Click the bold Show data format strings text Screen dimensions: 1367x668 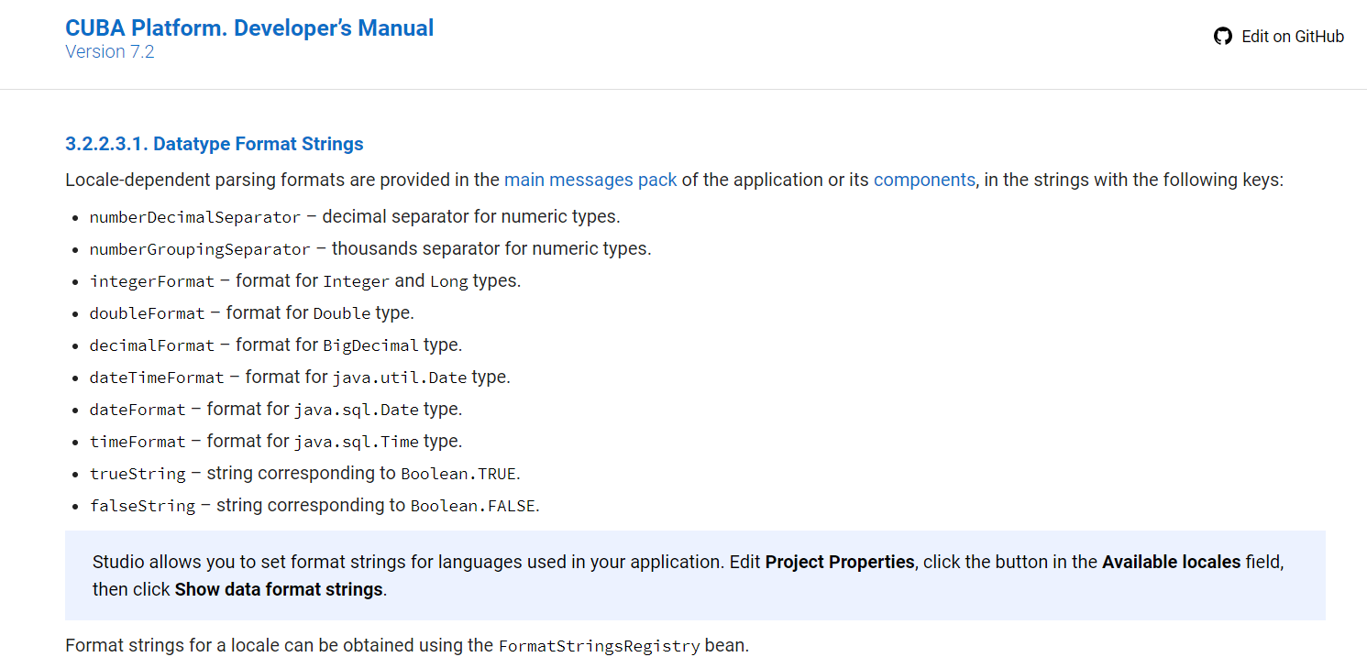(279, 589)
